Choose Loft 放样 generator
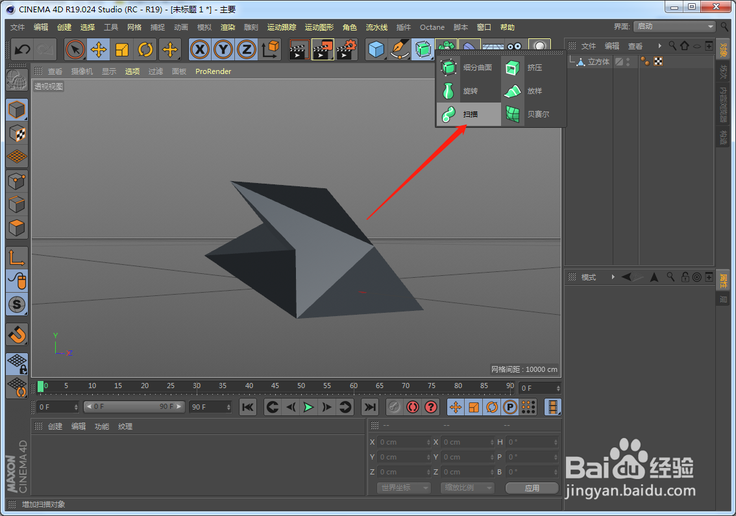 pos(533,91)
